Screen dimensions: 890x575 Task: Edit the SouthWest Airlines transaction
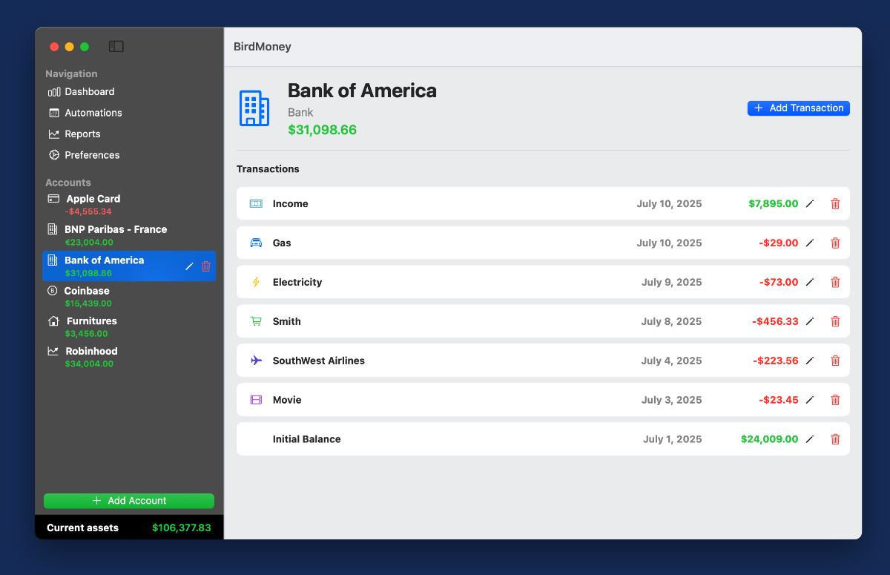tap(810, 361)
